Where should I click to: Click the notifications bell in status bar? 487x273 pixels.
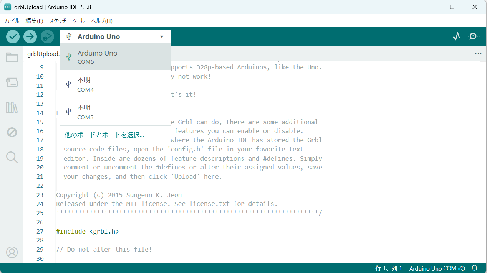coord(474,268)
